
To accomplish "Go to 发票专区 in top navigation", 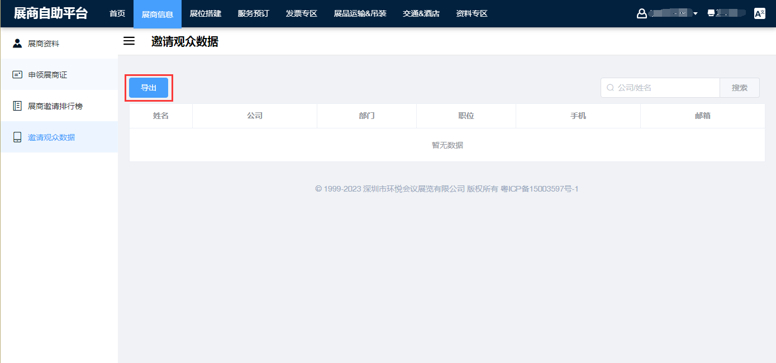I will [301, 14].
